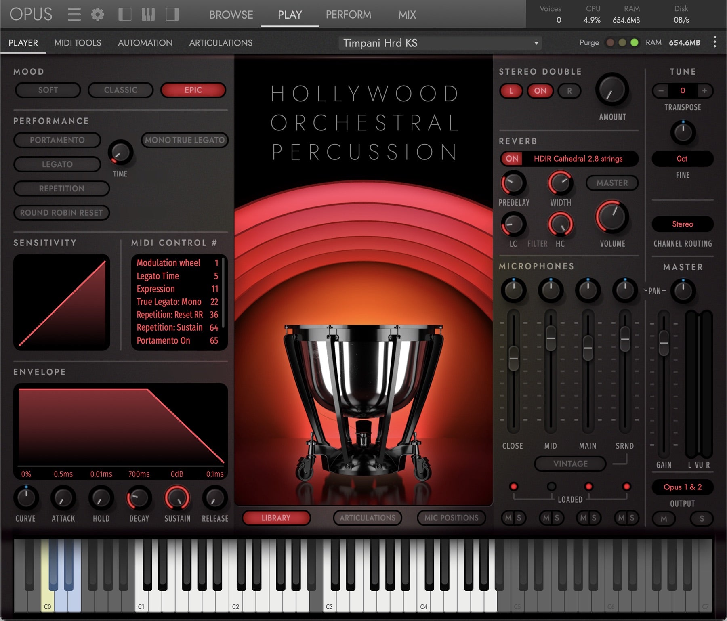Image resolution: width=727 pixels, height=621 pixels.
Task: Click the transpose plus button
Action: [x=704, y=91]
